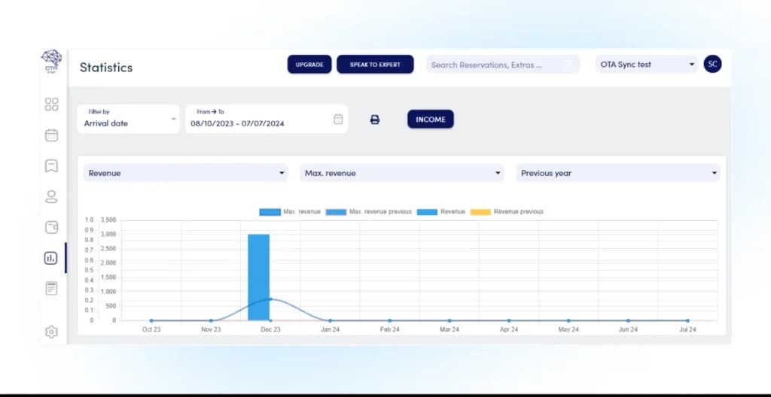Focus the Search Reservations, Extras field
The height and width of the screenshot is (397, 771).
point(502,65)
